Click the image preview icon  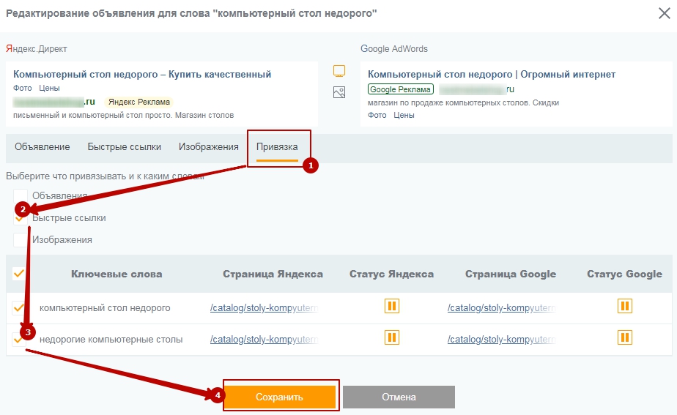coord(338,93)
